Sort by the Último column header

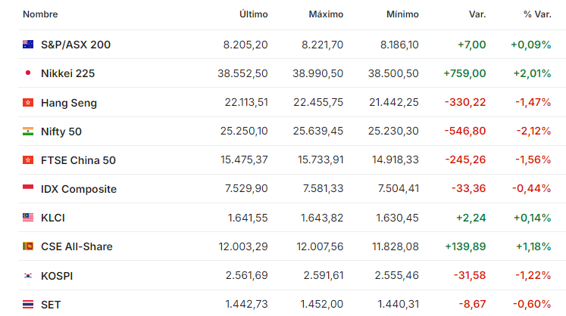click(x=253, y=14)
